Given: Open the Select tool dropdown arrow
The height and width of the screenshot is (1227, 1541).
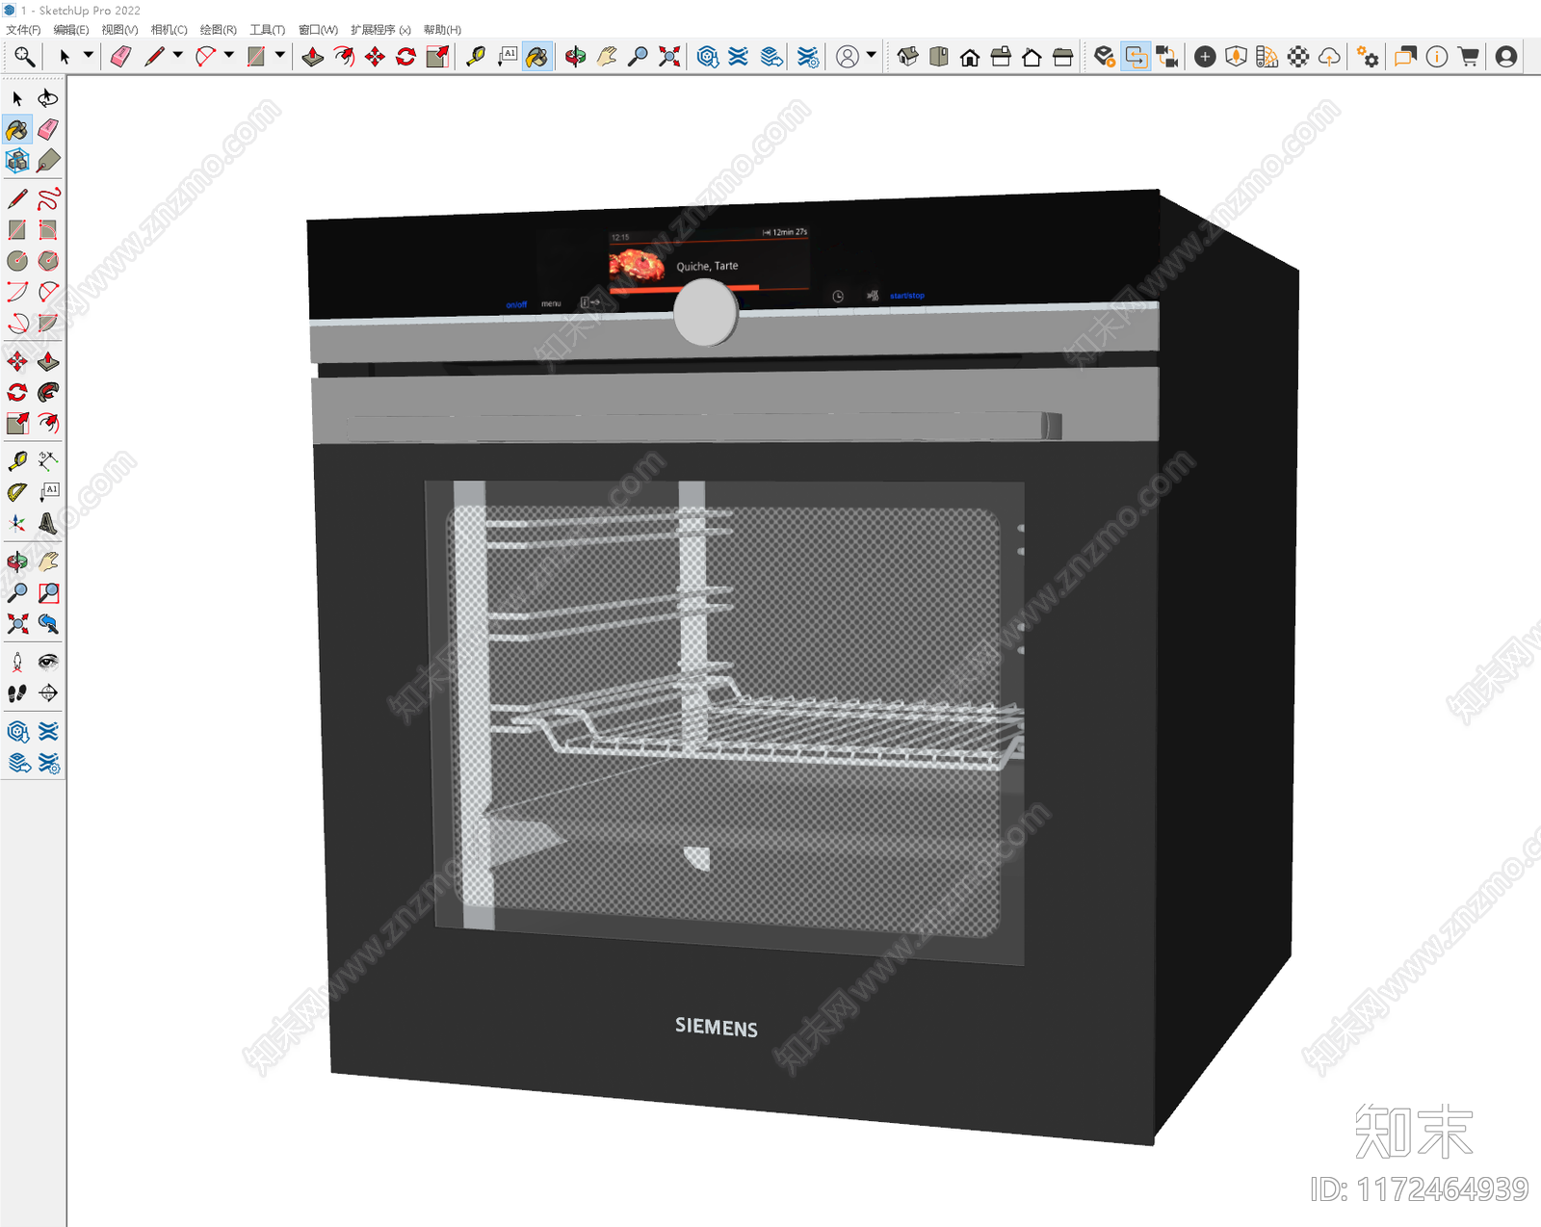Looking at the screenshot, I should point(89,55).
